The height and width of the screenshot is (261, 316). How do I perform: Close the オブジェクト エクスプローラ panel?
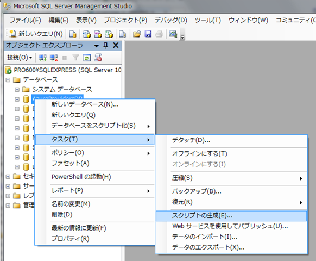(x=116, y=45)
